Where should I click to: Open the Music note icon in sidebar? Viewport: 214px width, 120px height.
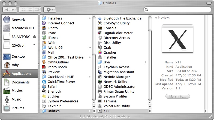tap(7, 99)
